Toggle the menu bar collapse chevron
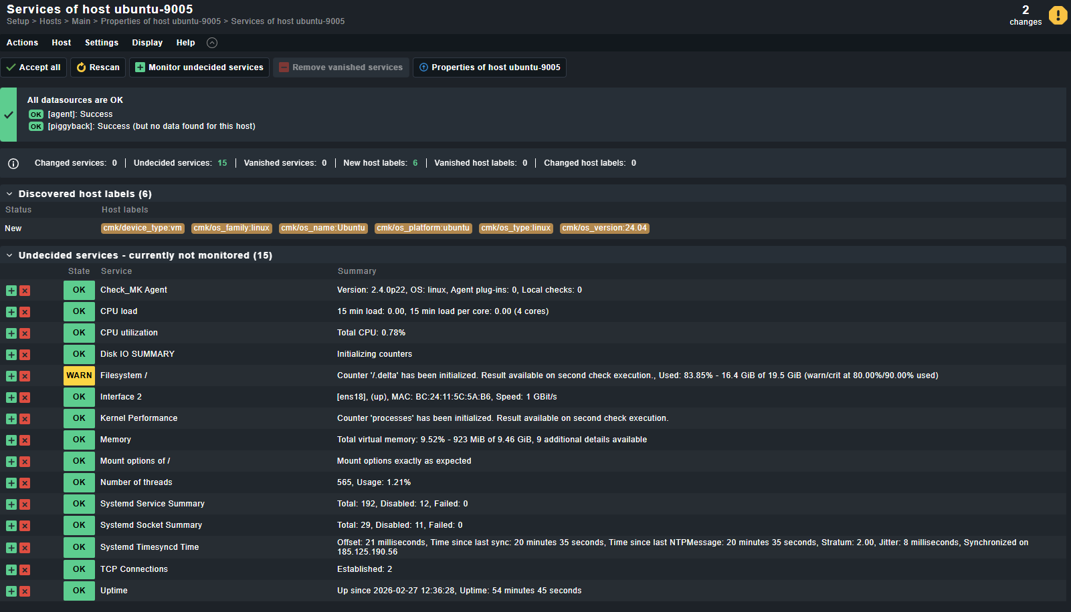This screenshot has width=1071, height=612. click(212, 43)
